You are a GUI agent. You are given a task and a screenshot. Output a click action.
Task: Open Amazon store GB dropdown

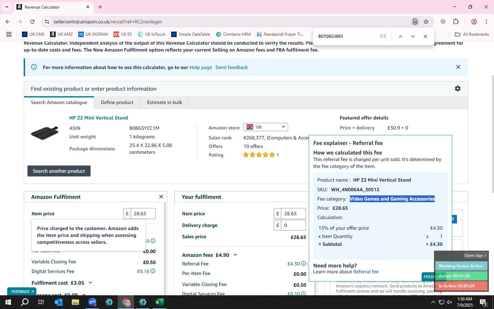pyautogui.click(x=266, y=127)
